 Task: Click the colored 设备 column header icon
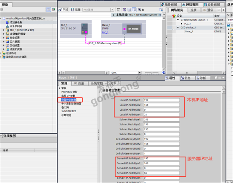click(x=174, y=16)
